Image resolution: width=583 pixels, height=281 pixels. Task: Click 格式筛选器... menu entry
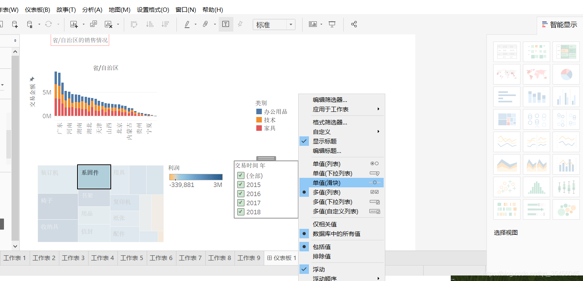tap(341, 122)
